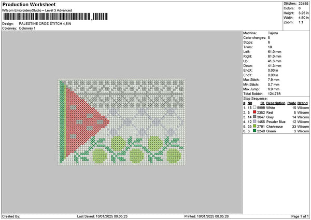Viewport: 311px width, 220px height.
Task: Click the Color changes value 5
Action: [x=268, y=38]
